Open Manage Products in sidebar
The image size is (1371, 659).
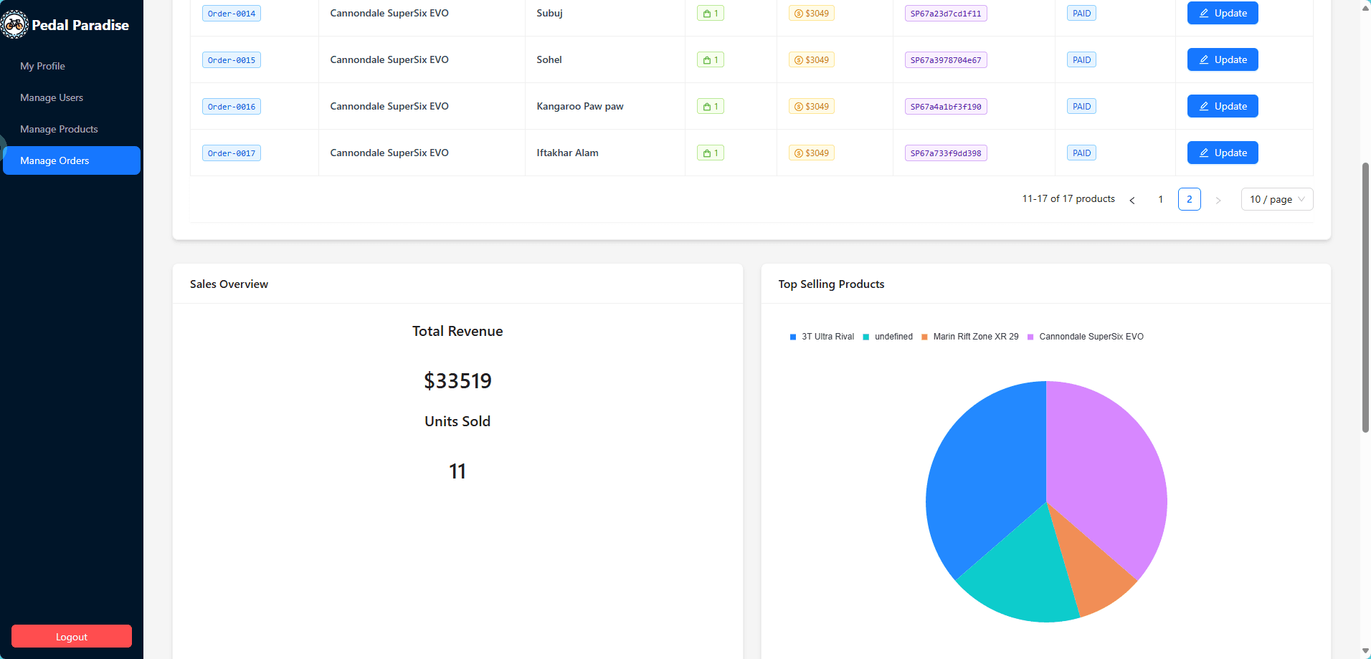click(59, 129)
